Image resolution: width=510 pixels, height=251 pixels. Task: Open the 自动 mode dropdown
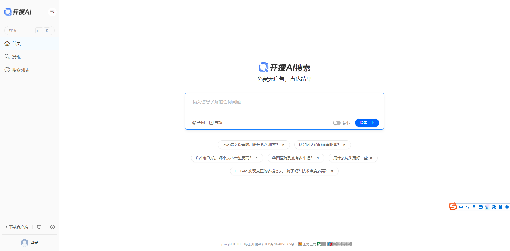pos(216,123)
